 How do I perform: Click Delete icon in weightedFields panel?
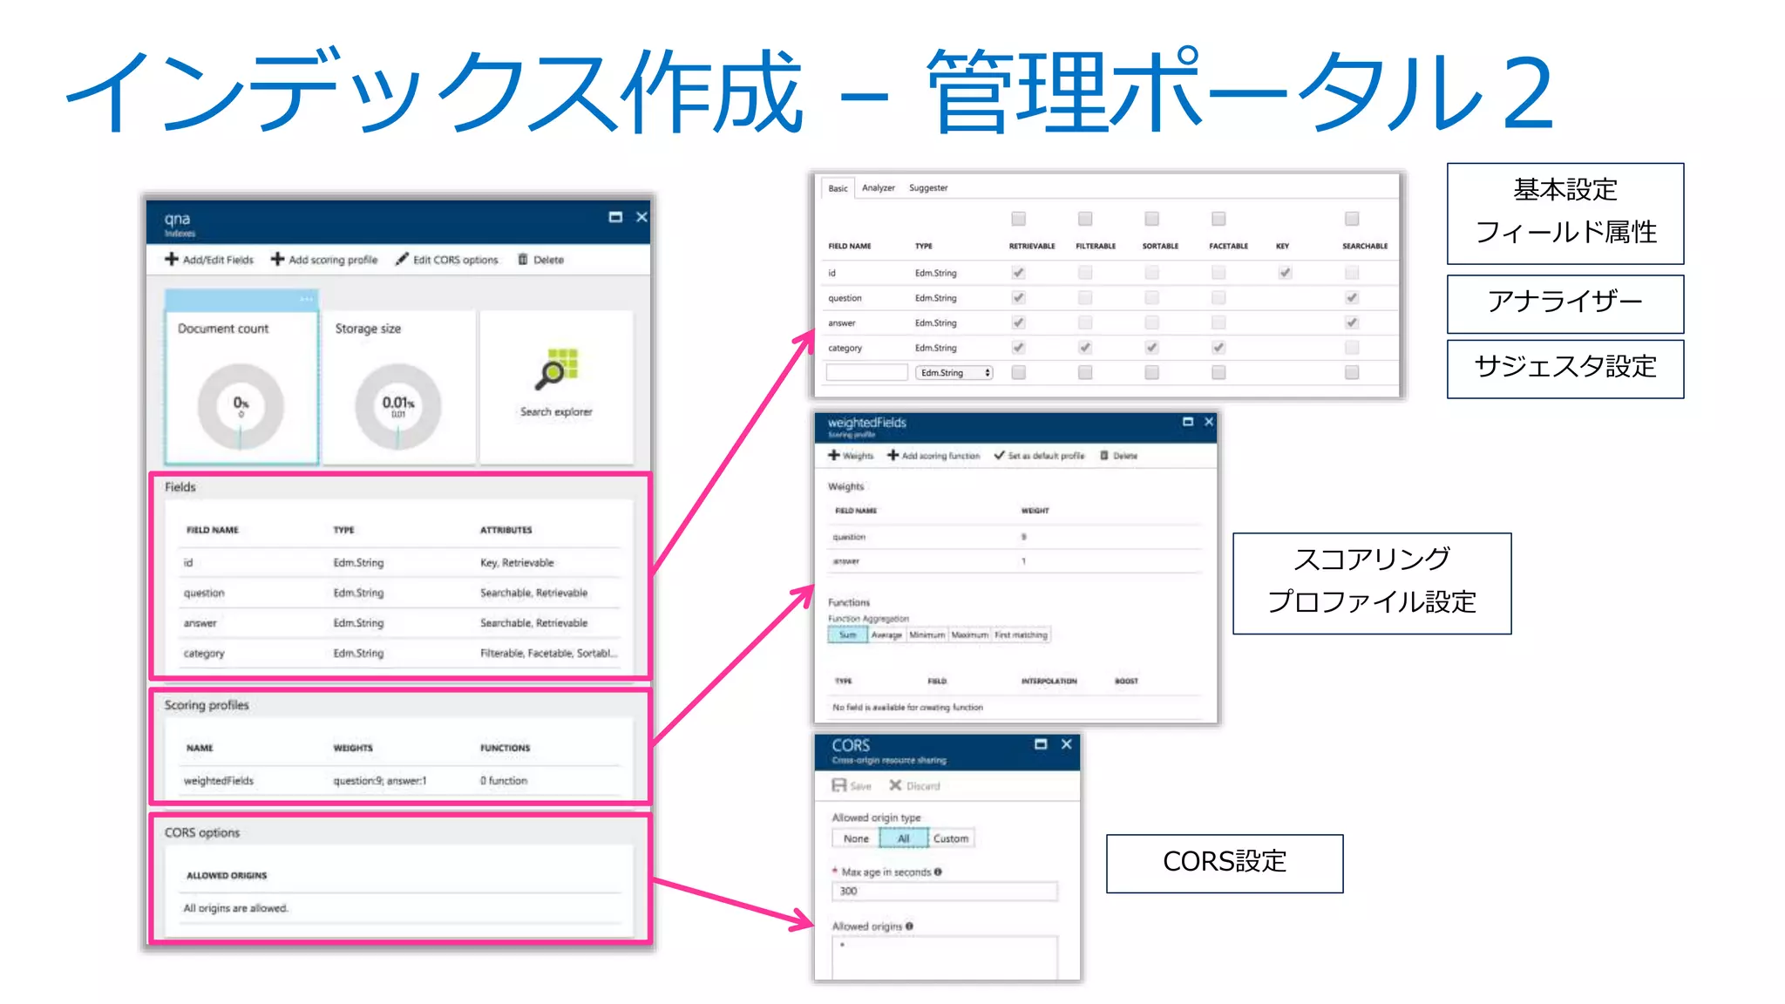tap(1104, 456)
